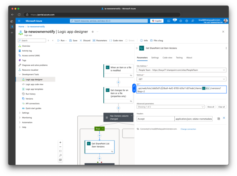Image resolution: width=237 pixels, height=176 pixels.
Task: Collapse the action details panel chevron
Action: (x=137, y=48)
